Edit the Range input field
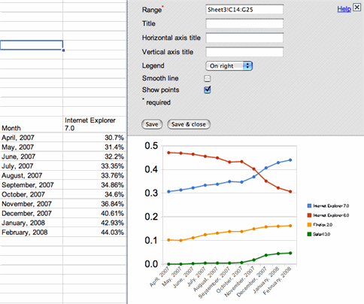364x304 pixels. (244, 10)
